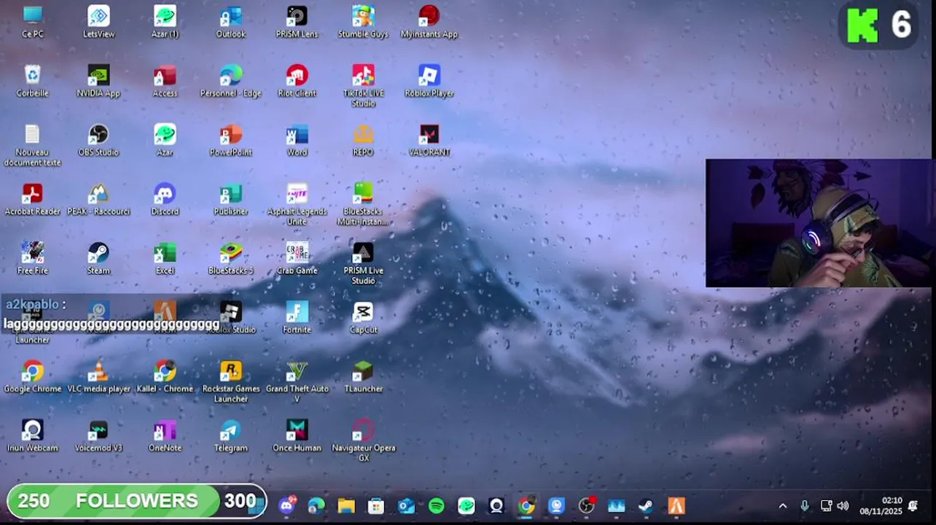
Task: Expand the hidden system tray icons
Action: click(x=783, y=506)
